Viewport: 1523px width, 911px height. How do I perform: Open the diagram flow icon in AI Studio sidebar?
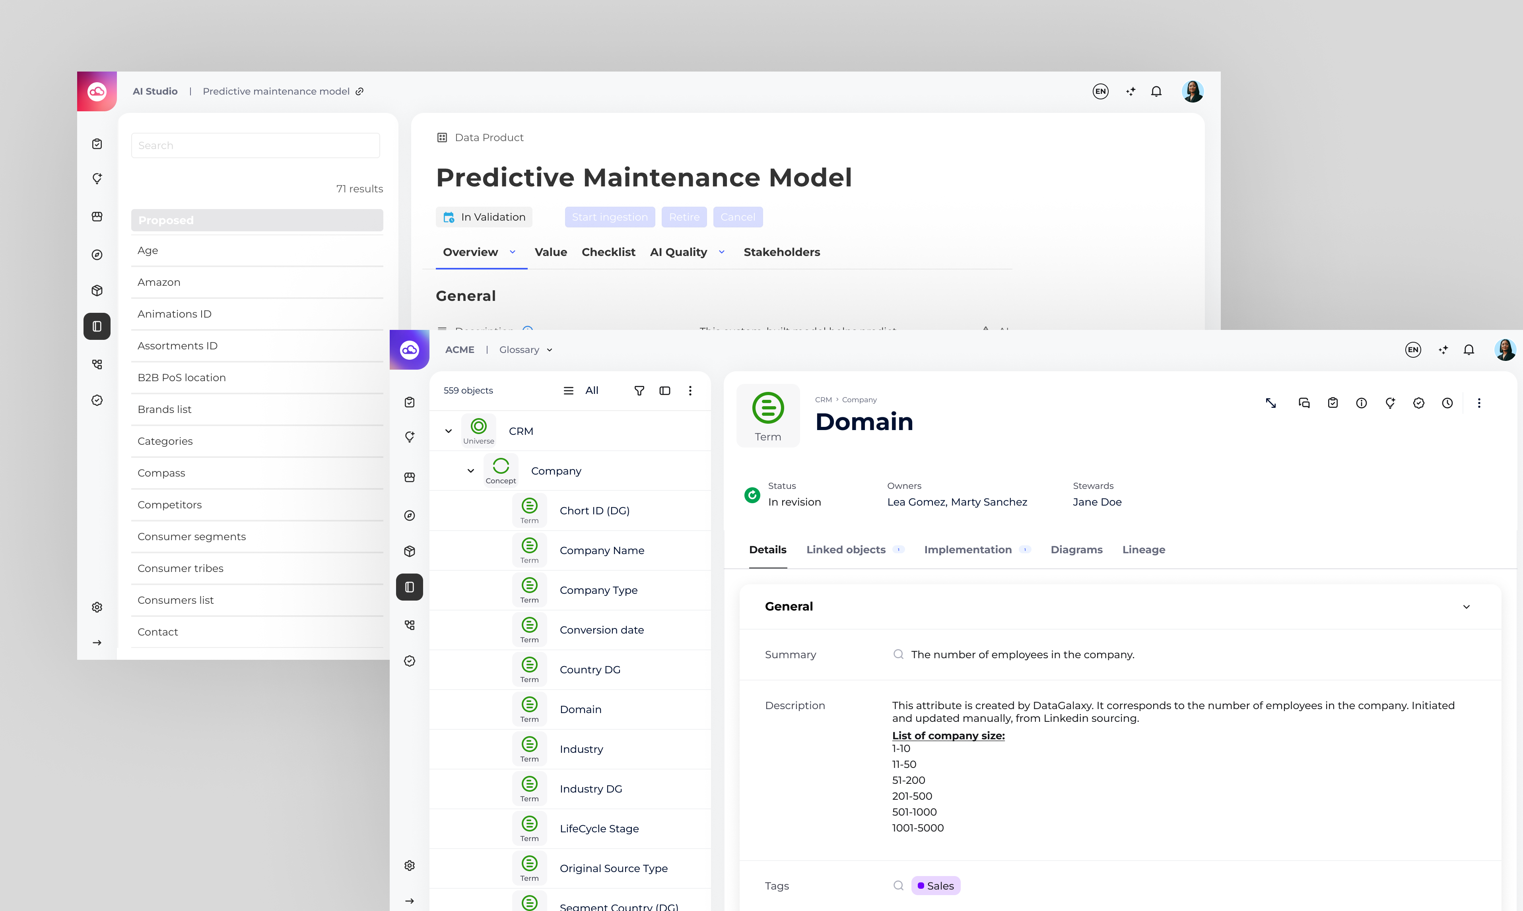pos(97,364)
